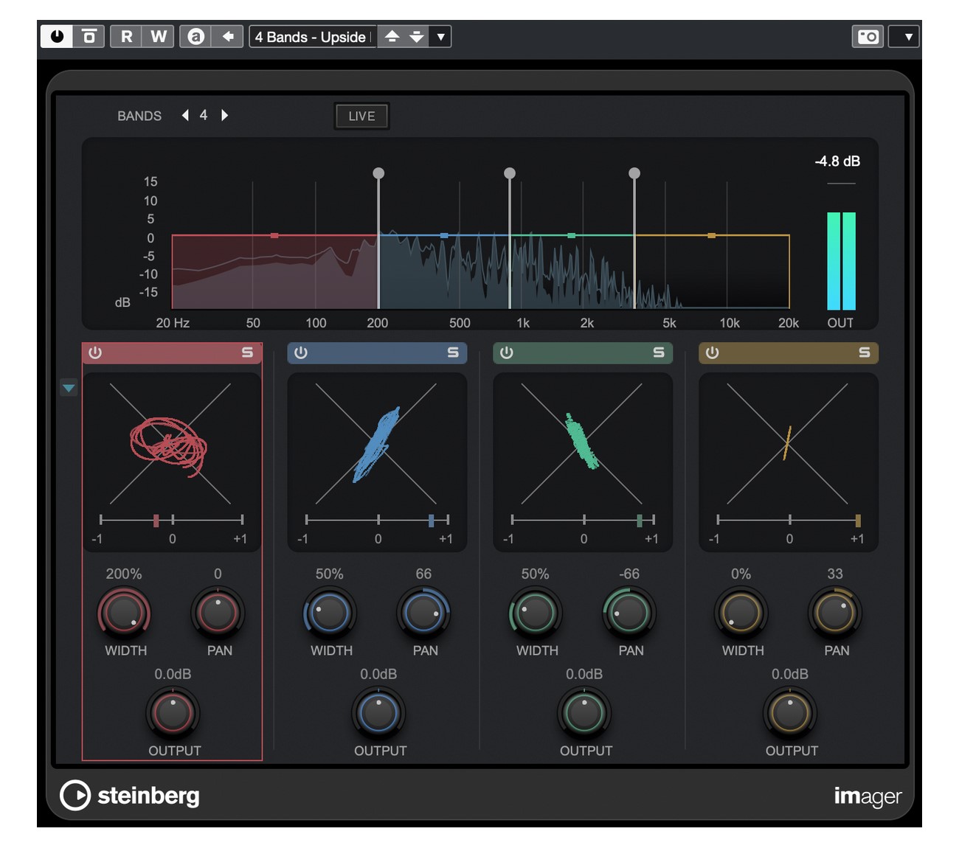Screen dimensions: 959x848
Task: Click the yellow band WIDTH knob
Action: tap(741, 613)
